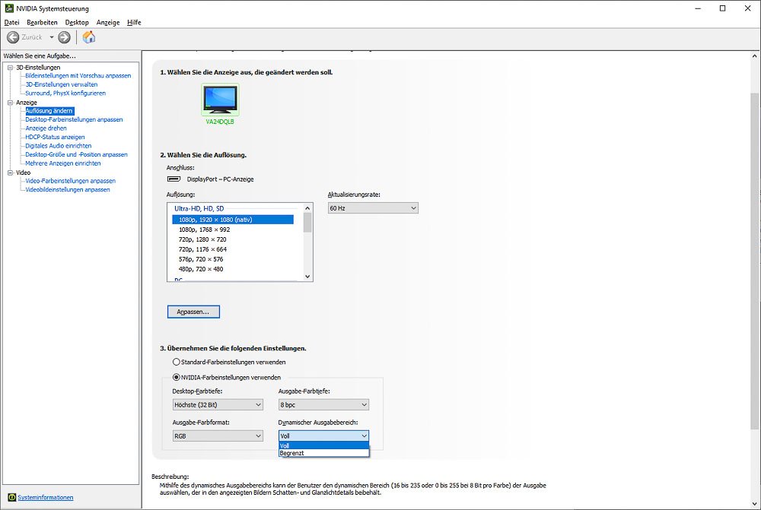761x510 pixels.
Task: Open Anzeige drehen
Action: point(46,128)
